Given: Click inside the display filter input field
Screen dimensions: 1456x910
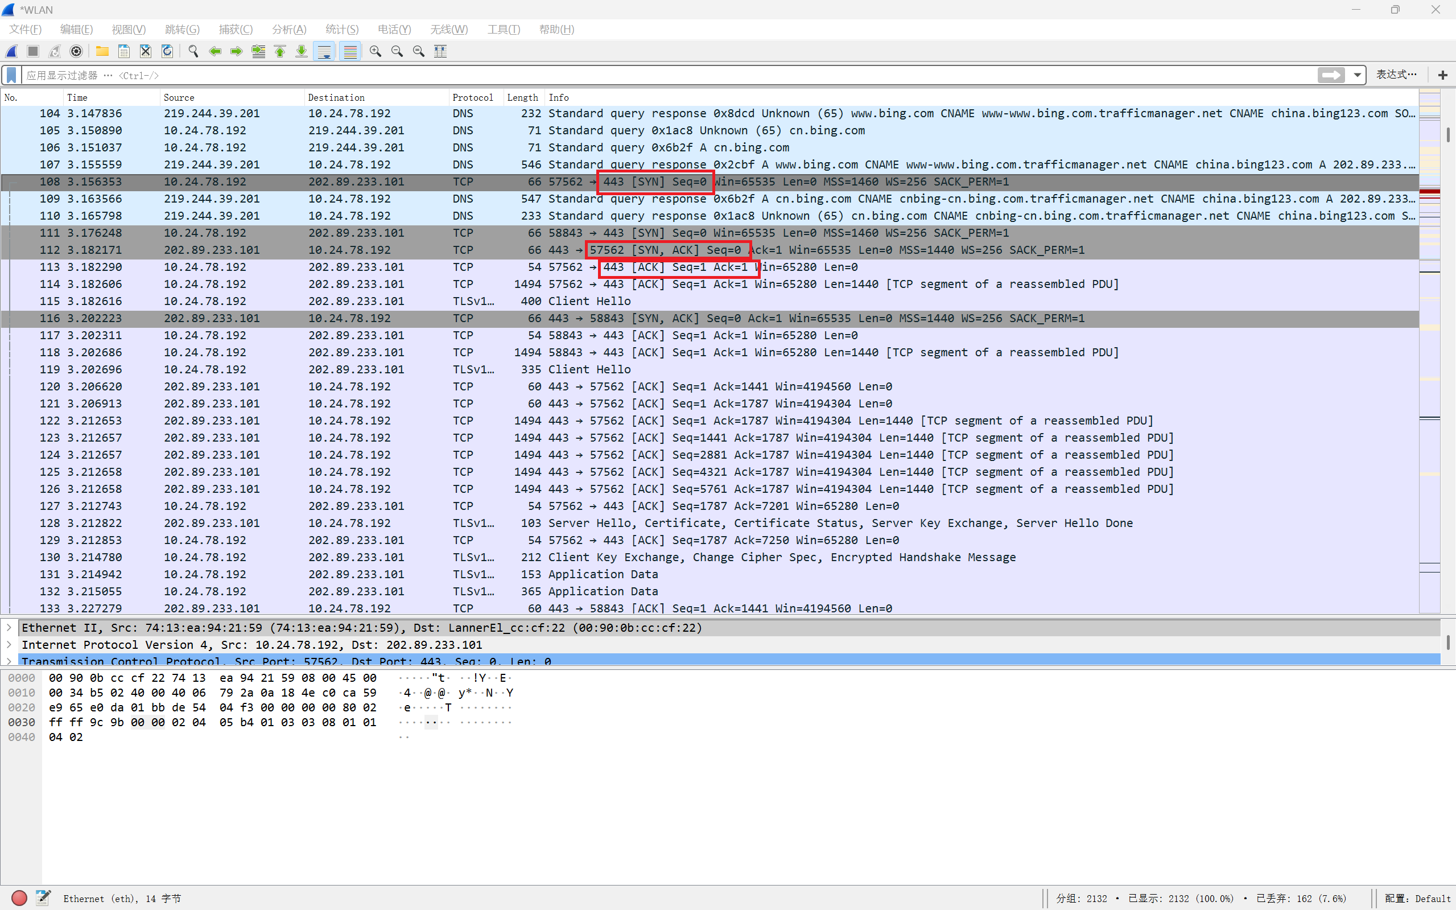Looking at the screenshot, I should tap(662, 75).
